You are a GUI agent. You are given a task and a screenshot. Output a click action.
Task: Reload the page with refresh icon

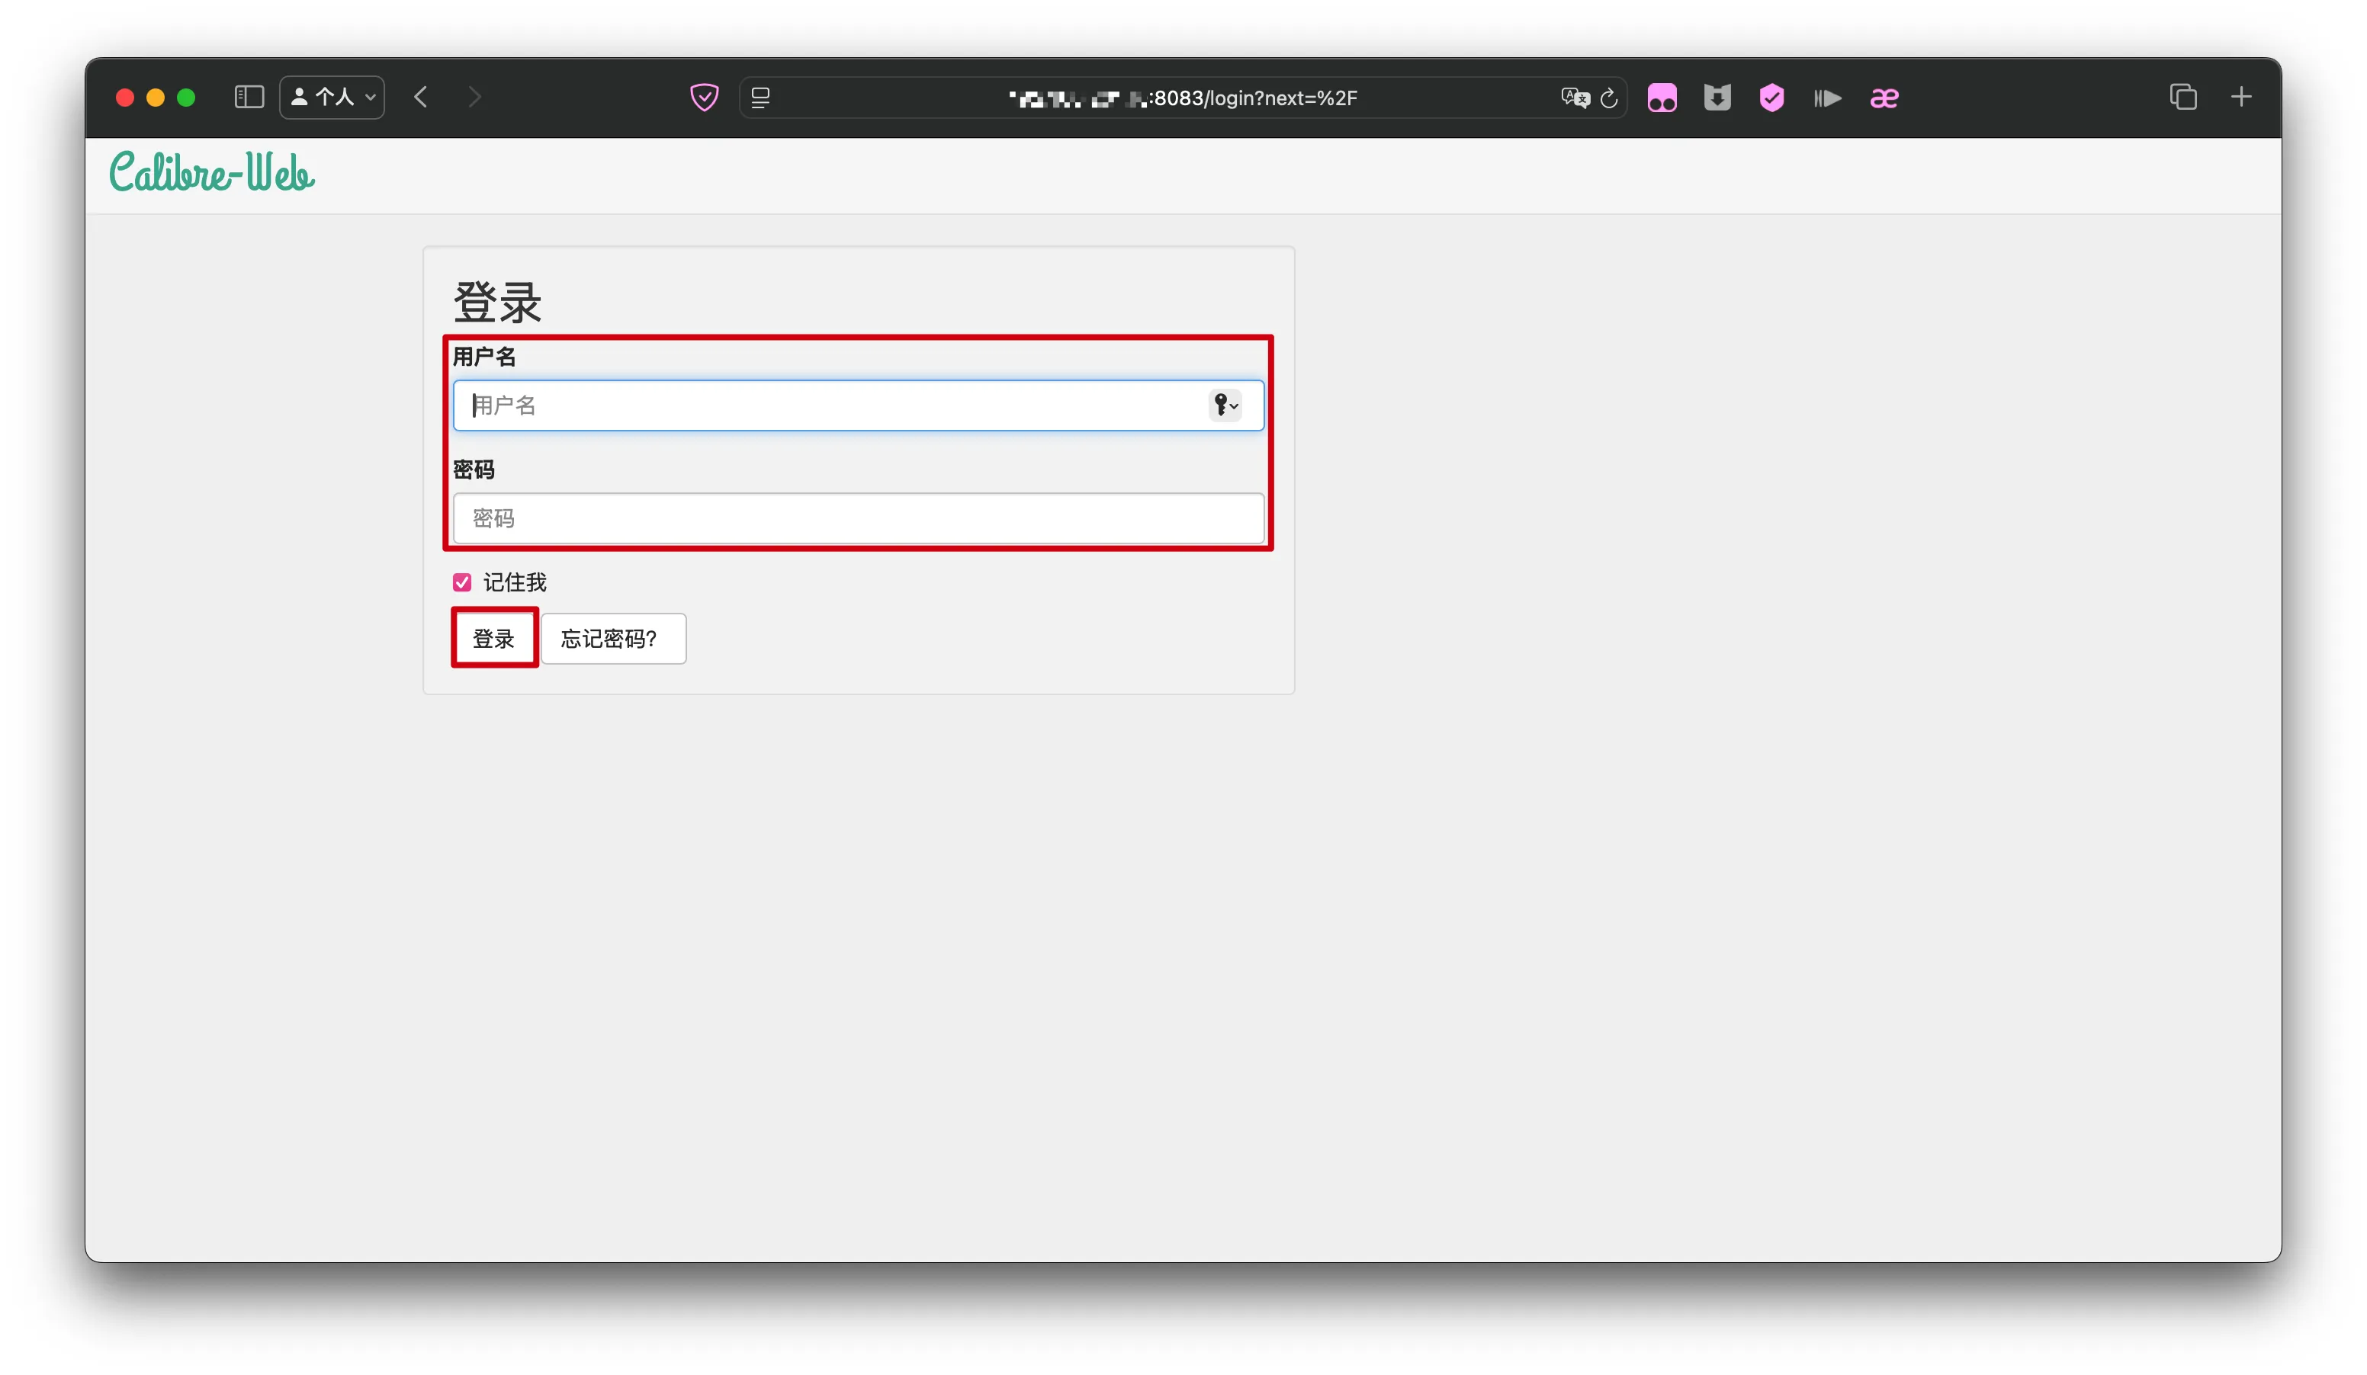coord(1609,98)
